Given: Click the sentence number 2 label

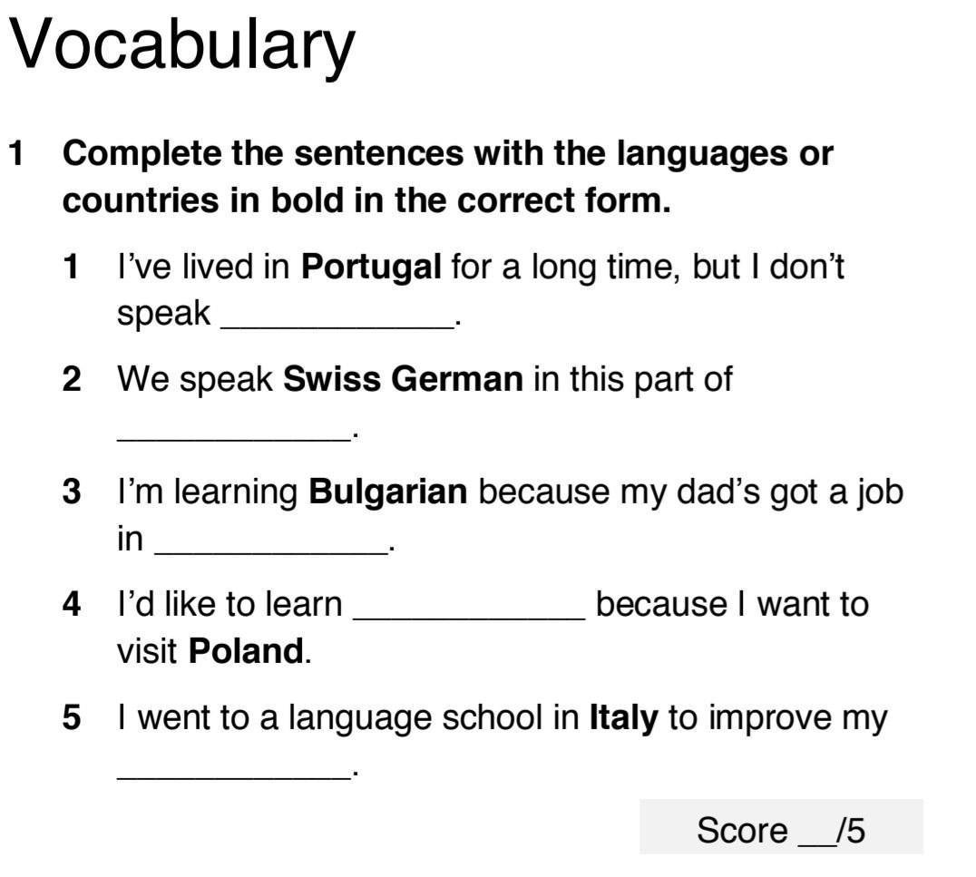Looking at the screenshot, I should [73, 379].
